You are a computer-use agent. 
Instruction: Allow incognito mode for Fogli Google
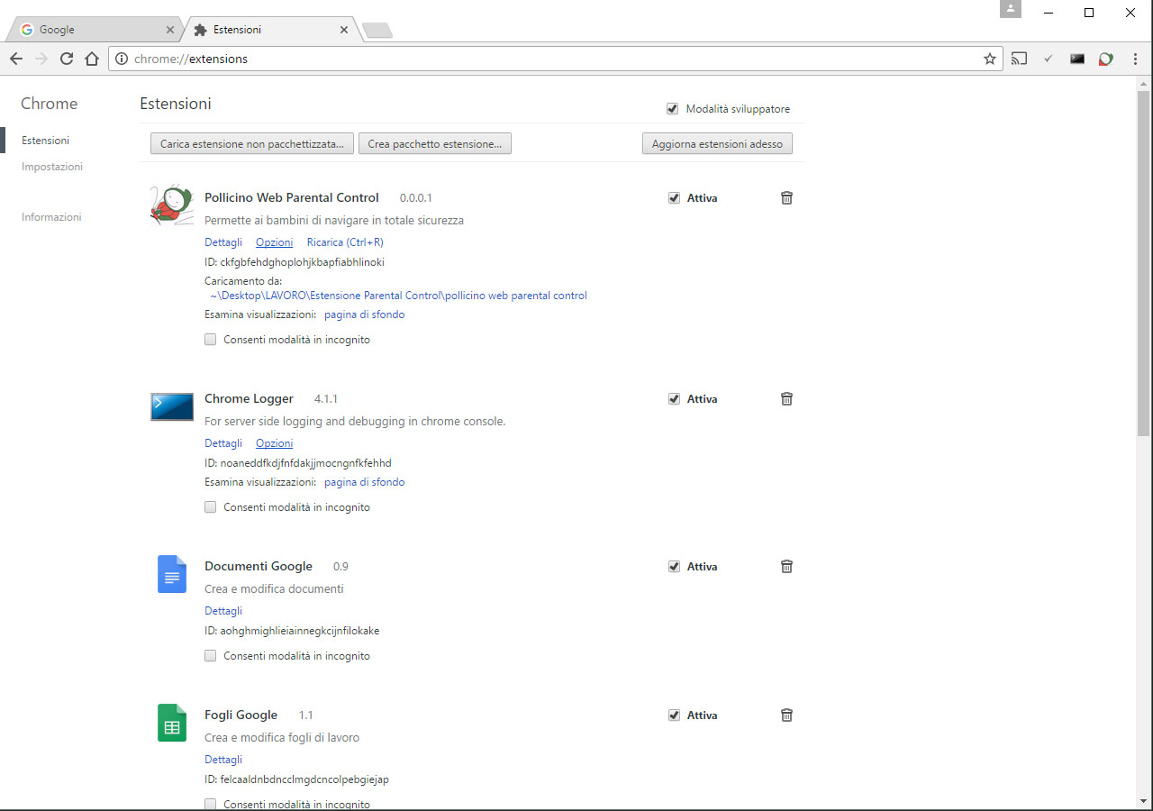pyautogui.click(x=211, y=804)
